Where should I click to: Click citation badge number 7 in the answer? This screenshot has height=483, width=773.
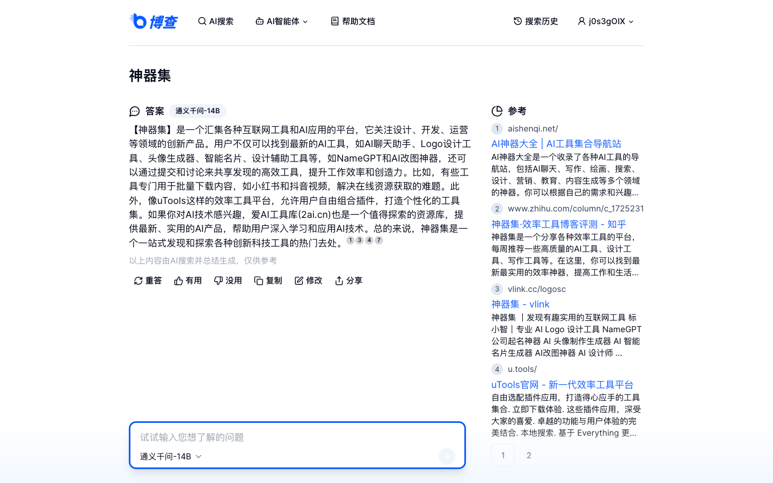point(378,240)
